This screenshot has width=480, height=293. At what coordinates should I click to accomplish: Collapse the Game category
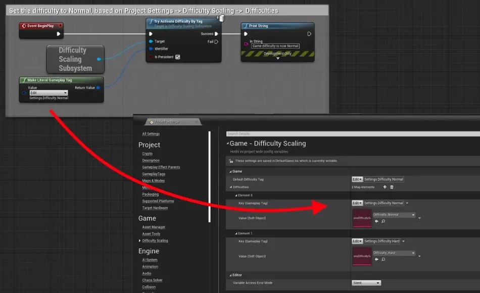(x=230, y=171)
